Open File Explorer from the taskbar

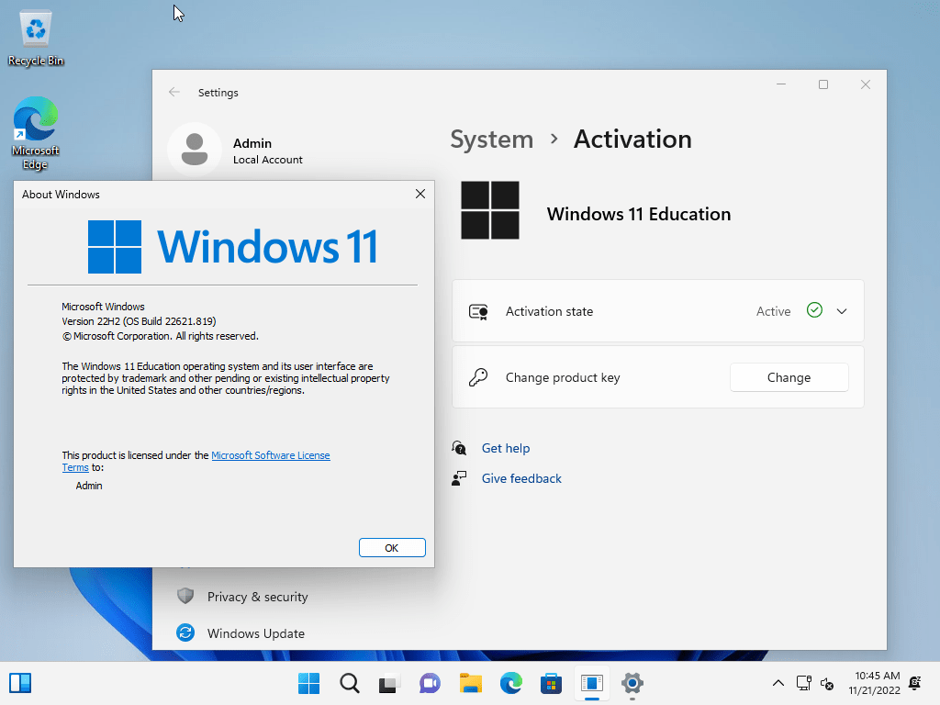click(x=471, y=683)
